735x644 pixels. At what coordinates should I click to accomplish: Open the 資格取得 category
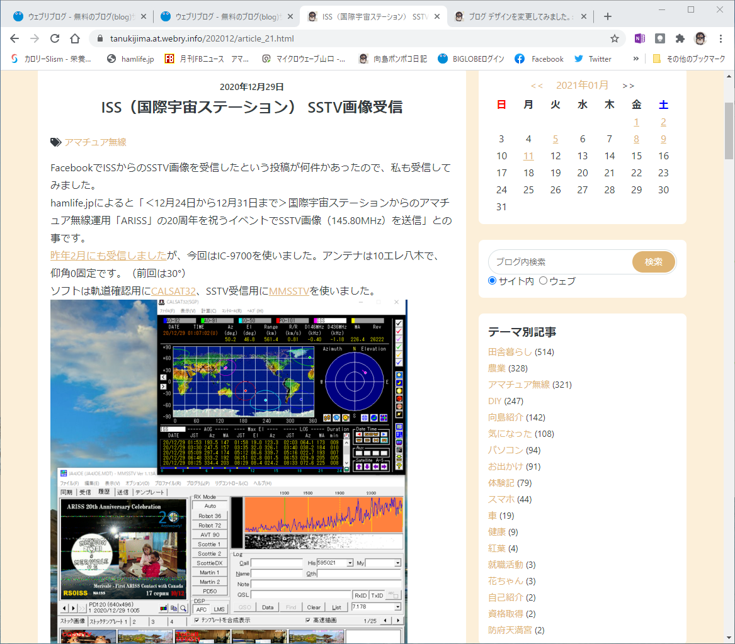coord(506,614)
